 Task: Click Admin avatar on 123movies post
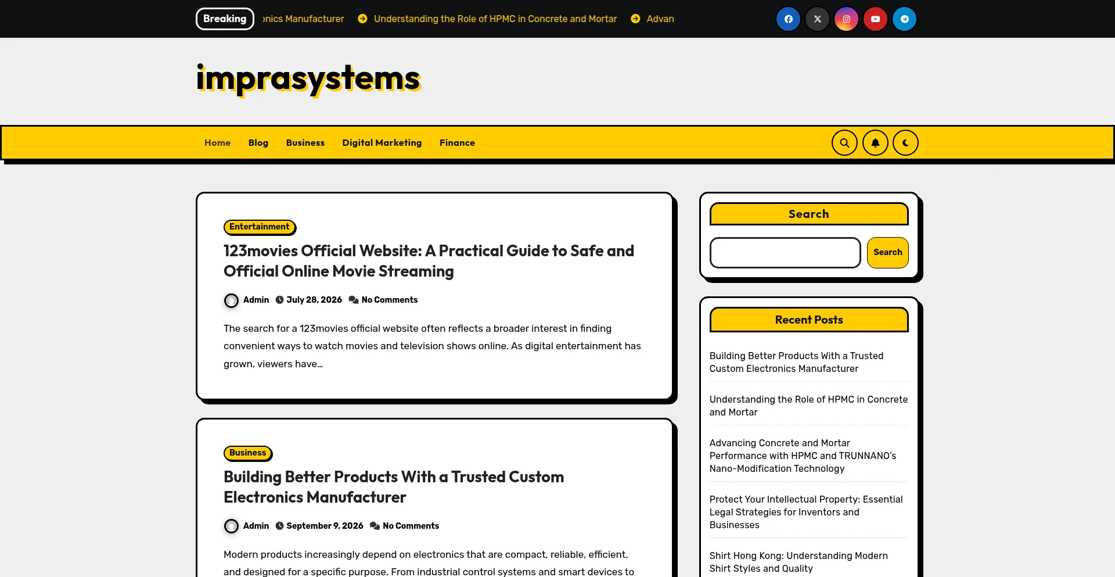coord(231,300)
